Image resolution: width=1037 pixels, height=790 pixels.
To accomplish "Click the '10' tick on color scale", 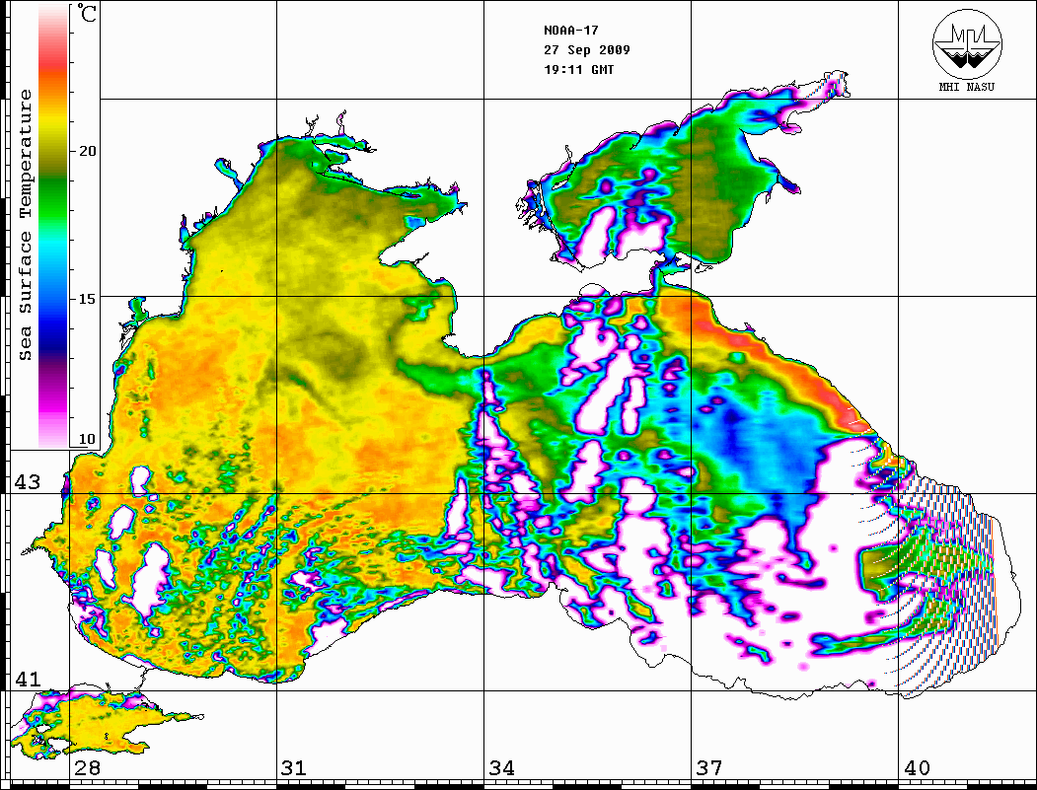I will [87, 439].
